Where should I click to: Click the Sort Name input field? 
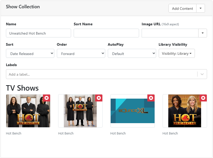point(106,33)
